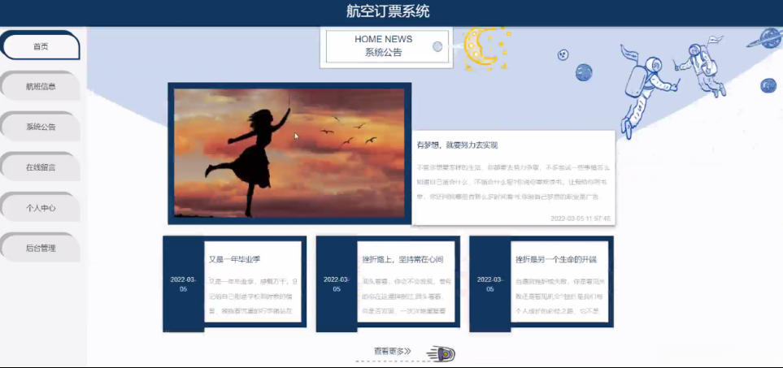Click the date block beside 又是一年毕业季

tap(183, 284)
